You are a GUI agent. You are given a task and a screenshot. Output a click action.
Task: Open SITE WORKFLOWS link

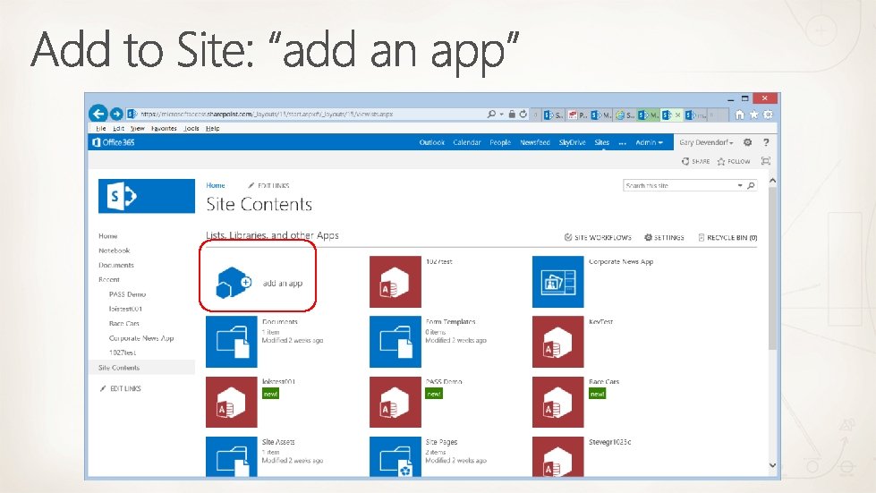click(x=598, y=237)
